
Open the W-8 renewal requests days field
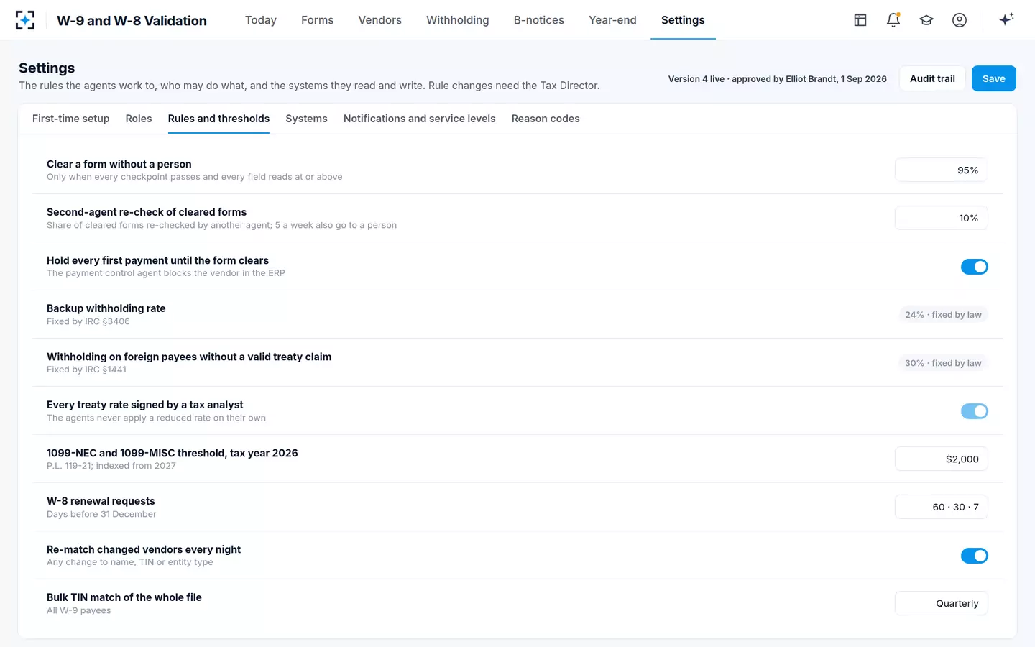tap(942, 507)
